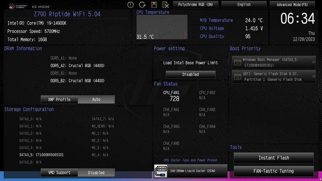Click SATA3_5: CT1000BX500SSD1 entry
322x181 pixels.
coord(41,155)
